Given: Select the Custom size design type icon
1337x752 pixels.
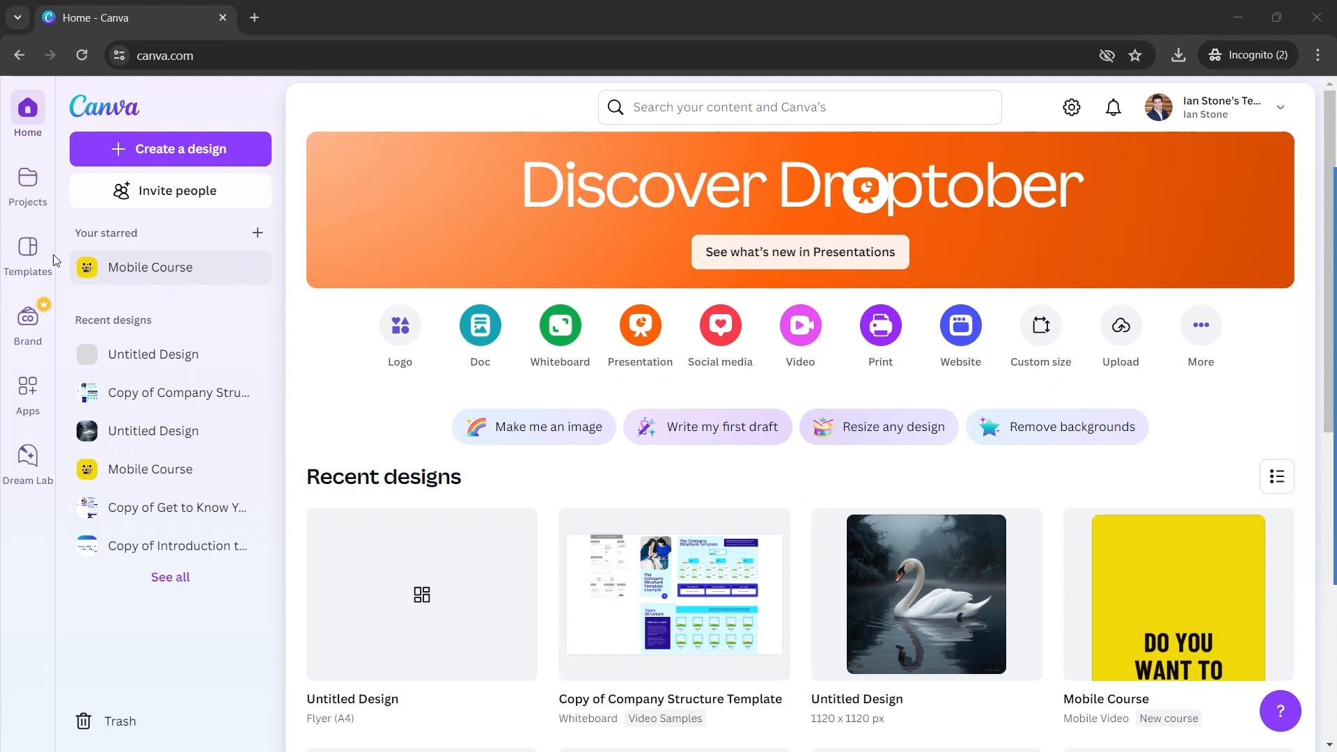Looking at the screenshot, I should (1040, 324).
